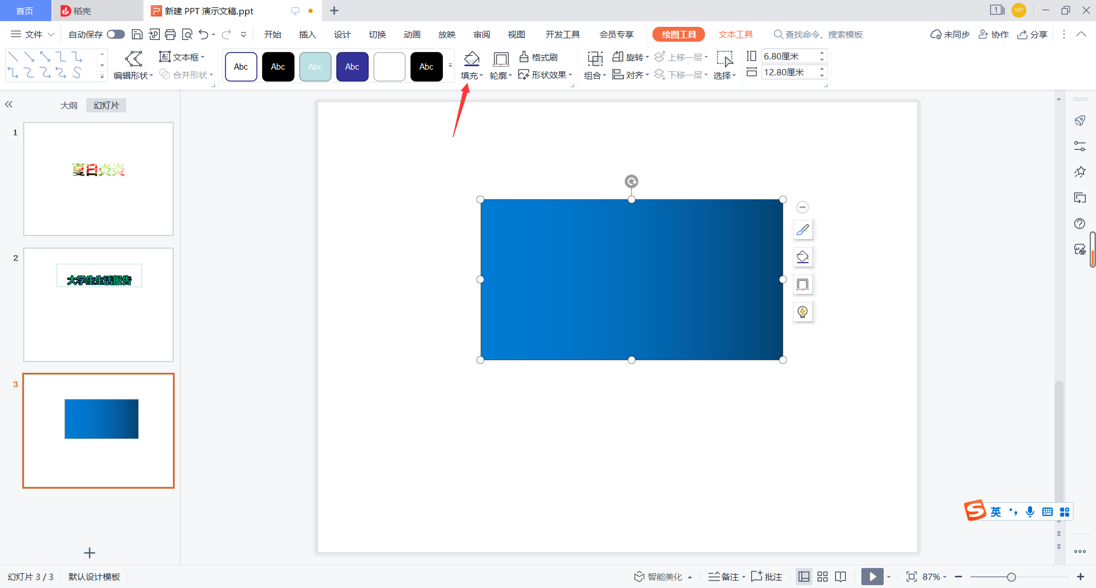Switch to slide sorter grid view

[823, 577]
